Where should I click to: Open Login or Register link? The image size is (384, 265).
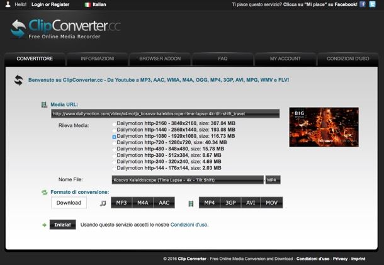pyautogui.click(x=50, y=4)
